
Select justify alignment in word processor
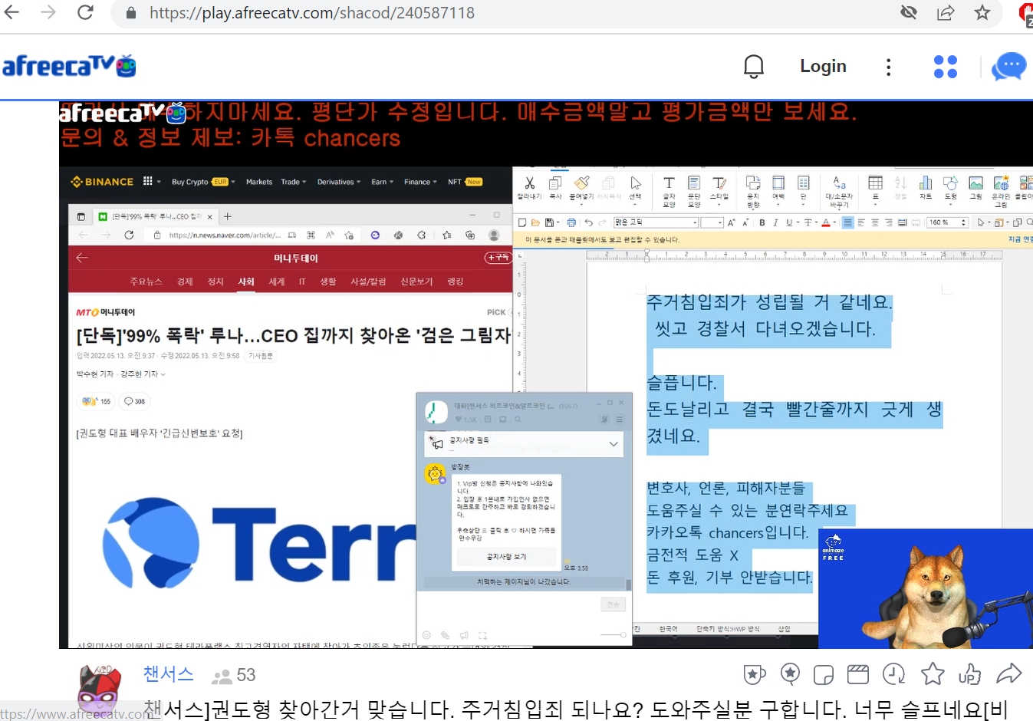coord(847,222)
